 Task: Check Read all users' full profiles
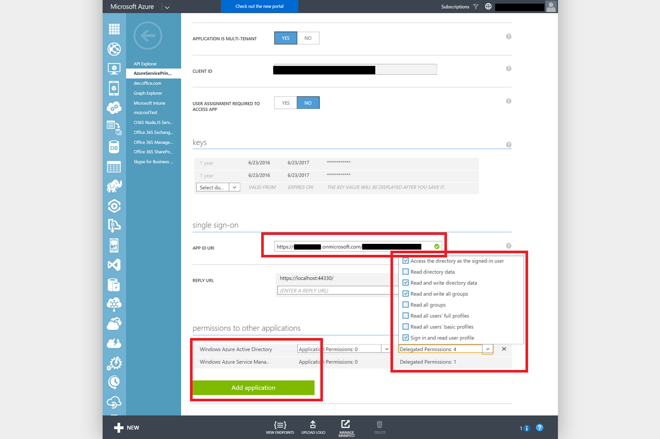point(406,316)
